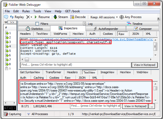Open request TextView inspector tab
This screenshot has width=163, height=119.
pyautogui.click(x=42, y=34)
